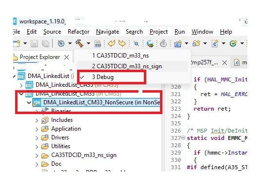
Task: Open the Navigate menu
Action: click(107, 32)
